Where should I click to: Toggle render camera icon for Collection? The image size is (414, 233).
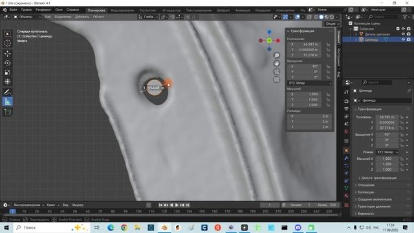coord(408,28)
